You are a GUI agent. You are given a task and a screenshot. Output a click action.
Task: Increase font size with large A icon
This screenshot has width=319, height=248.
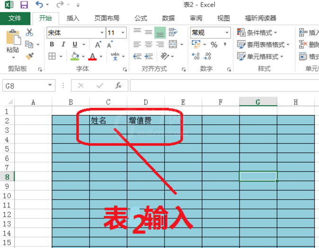pyautogui.click(x=98, y=44)
